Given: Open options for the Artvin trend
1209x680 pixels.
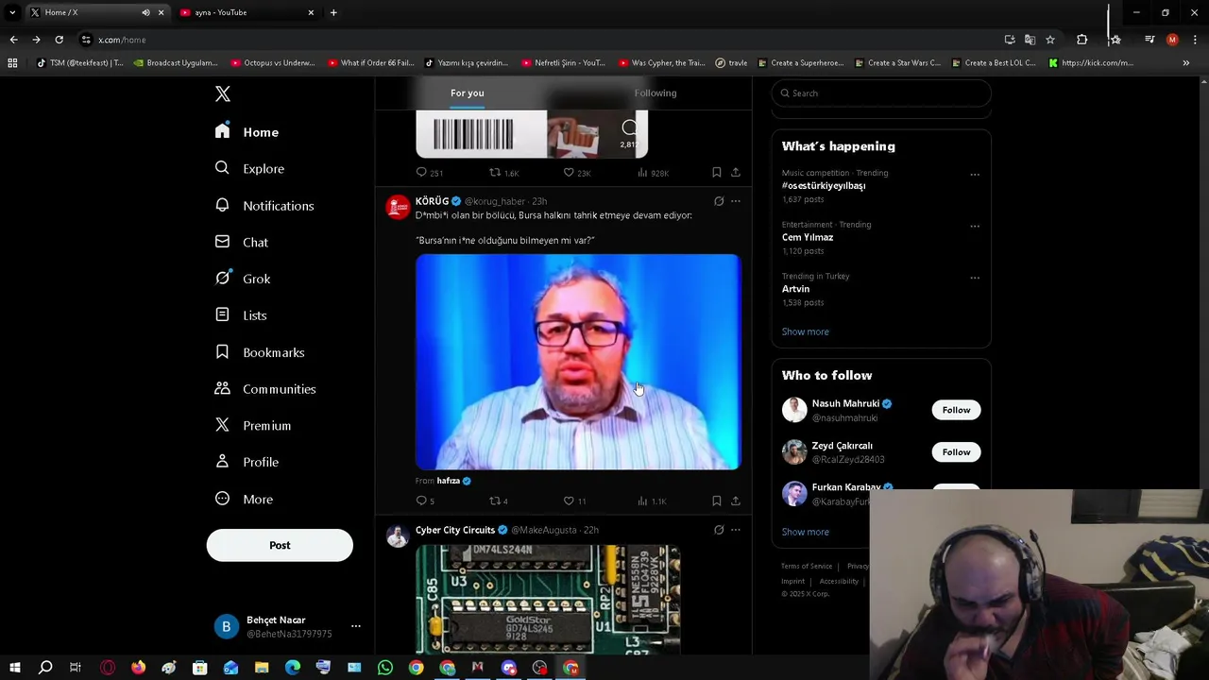Looking at the screenshot, I should click(975, 278).
